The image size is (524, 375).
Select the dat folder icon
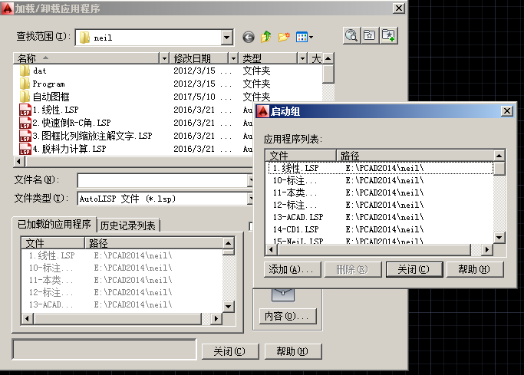point(25,71)
